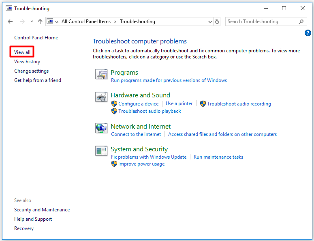The width and height of the screenshot is (314, 241).
Task: Open View history
Action: (27, 62)
